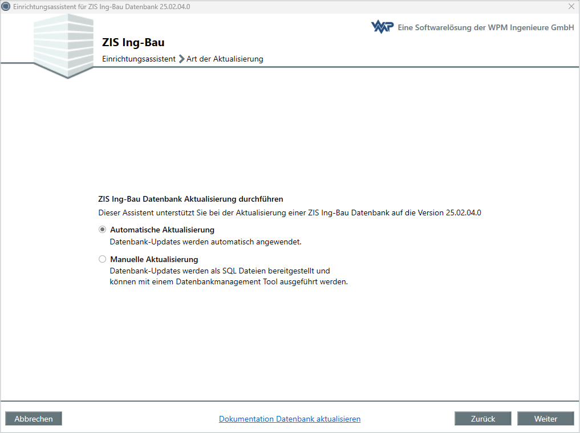Click the wizard icon in the title bar

point(6,6)
